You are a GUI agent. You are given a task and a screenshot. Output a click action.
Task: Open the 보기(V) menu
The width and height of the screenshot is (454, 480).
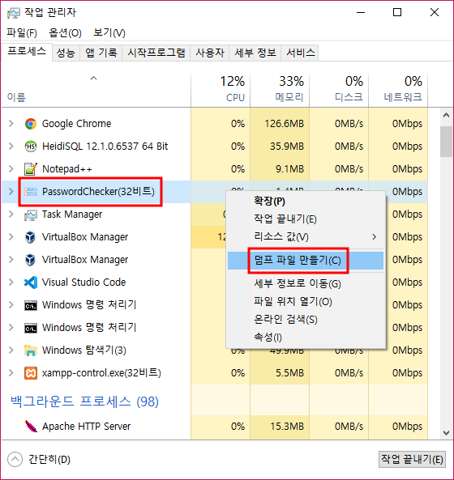pos(109,32)
